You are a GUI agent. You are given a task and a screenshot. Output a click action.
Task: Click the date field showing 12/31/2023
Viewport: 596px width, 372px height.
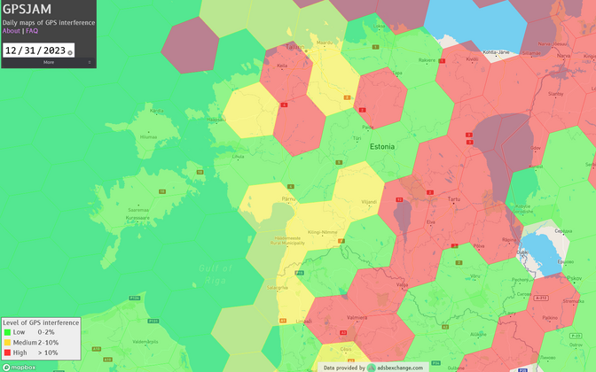click(34, 50)
